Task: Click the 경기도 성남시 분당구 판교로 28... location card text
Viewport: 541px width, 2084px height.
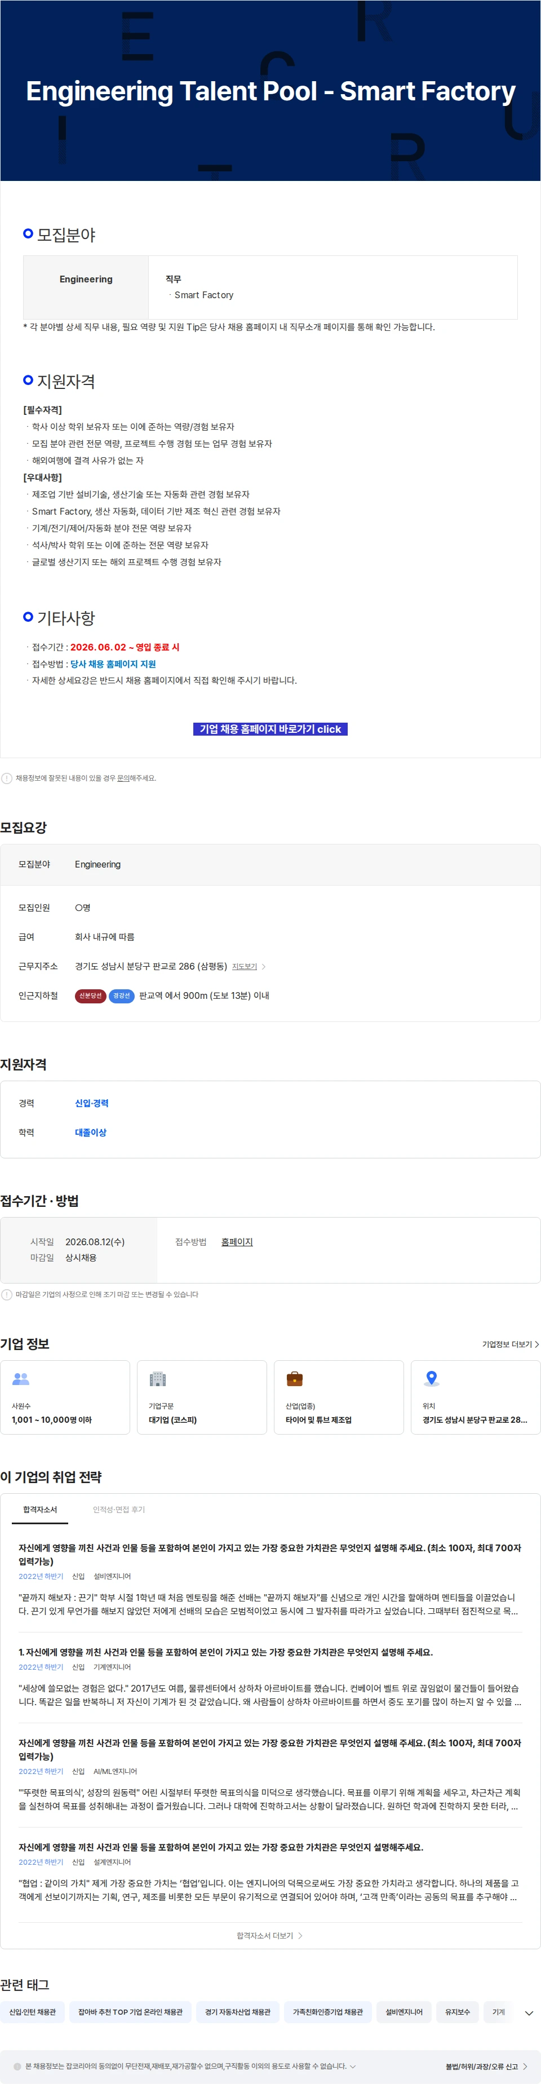Action: pyautogui.click(x=475, y=1420)
